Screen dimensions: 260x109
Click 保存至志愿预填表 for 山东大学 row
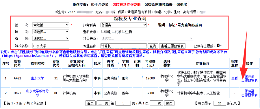click(249, 78)
